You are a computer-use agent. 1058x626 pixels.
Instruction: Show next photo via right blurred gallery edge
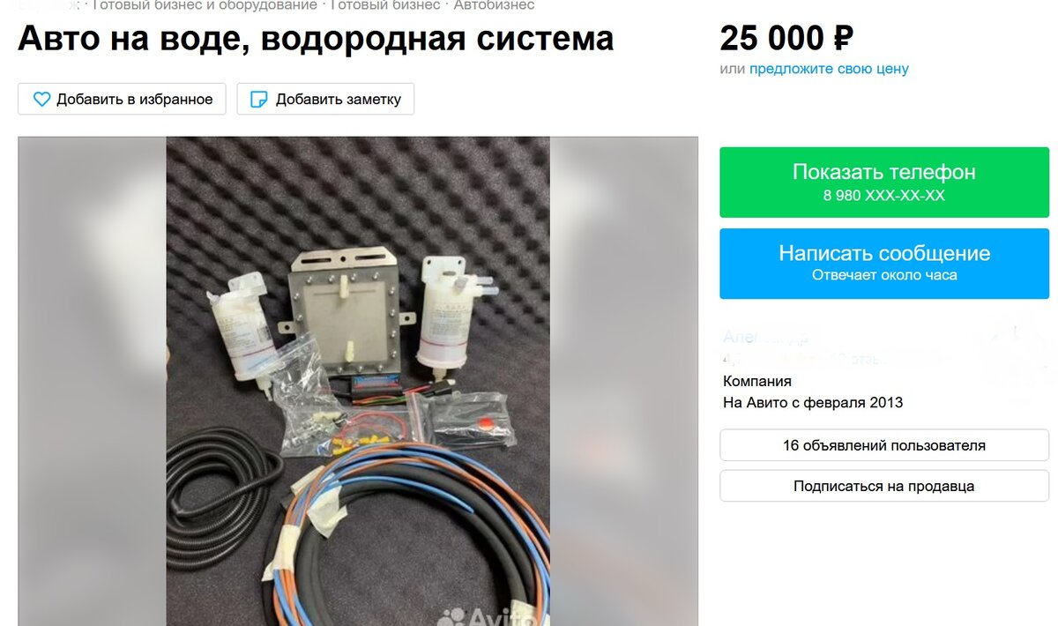623,381
